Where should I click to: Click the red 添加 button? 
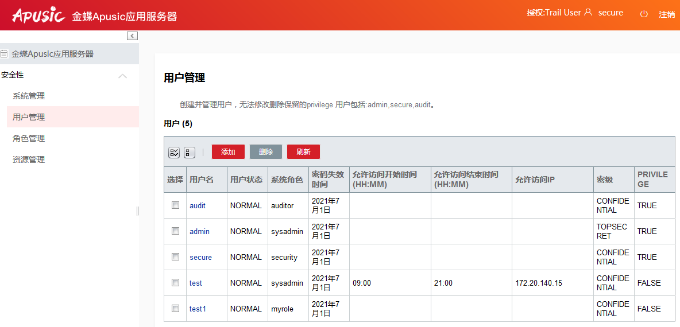(228, 152)
